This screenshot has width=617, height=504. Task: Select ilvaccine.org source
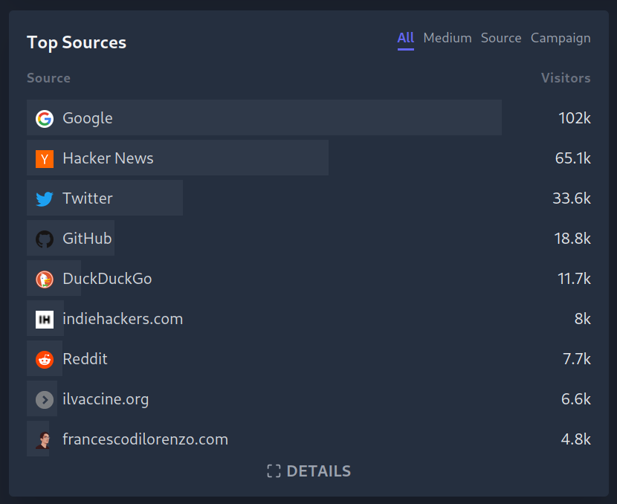click(106, 399)
